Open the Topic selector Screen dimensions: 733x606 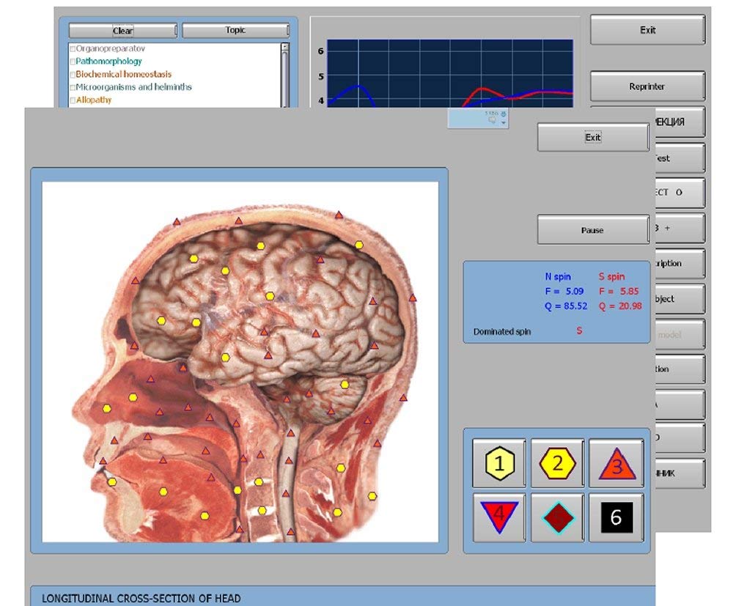tap(235, 30)
